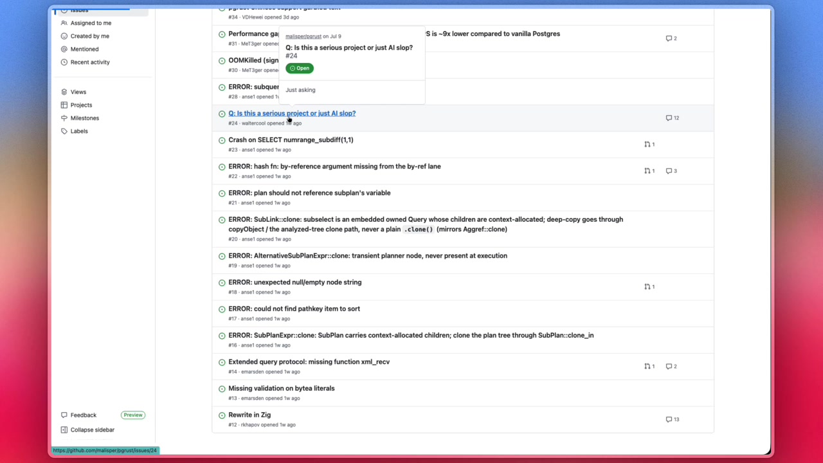Open the 'Rewrite in Zig' issue
823x463 pixels.
(x=249, y=415)
